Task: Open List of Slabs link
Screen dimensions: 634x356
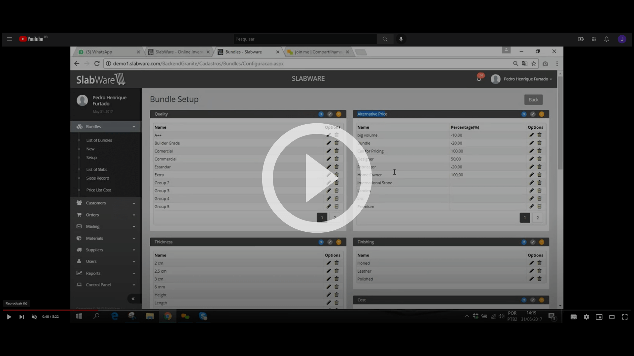Action: coord(97,169)
